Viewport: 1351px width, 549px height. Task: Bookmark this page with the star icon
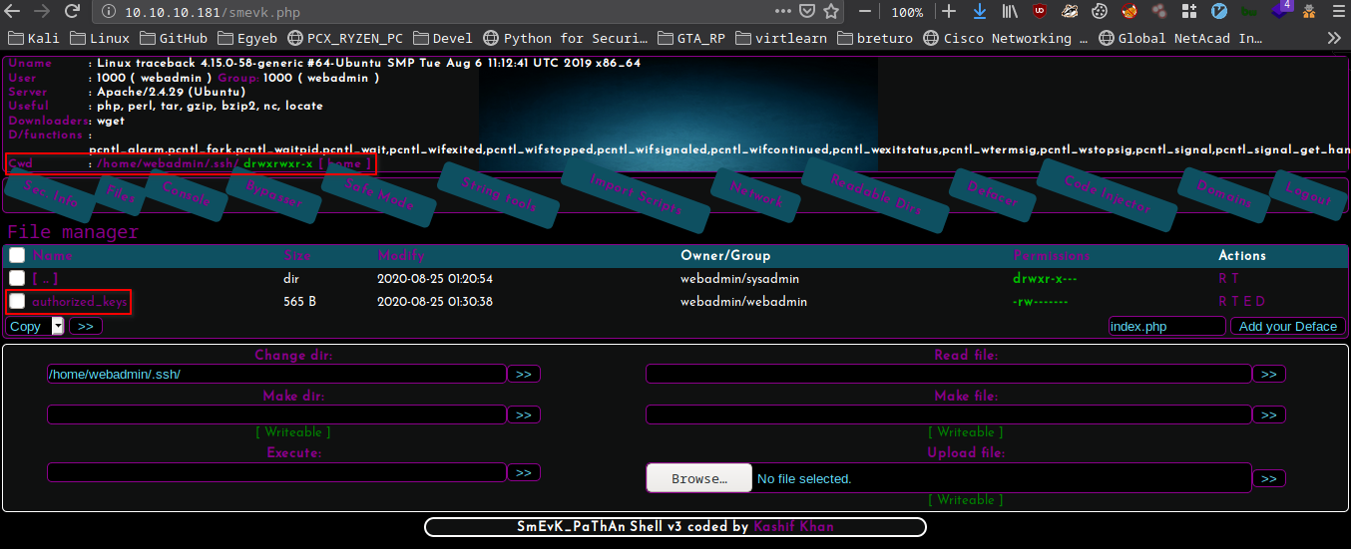point(831,12)
